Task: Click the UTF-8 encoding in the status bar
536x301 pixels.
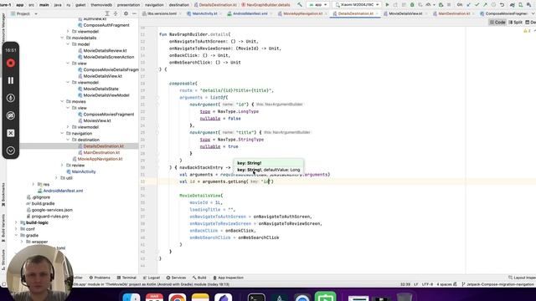Action: [427, 284]
